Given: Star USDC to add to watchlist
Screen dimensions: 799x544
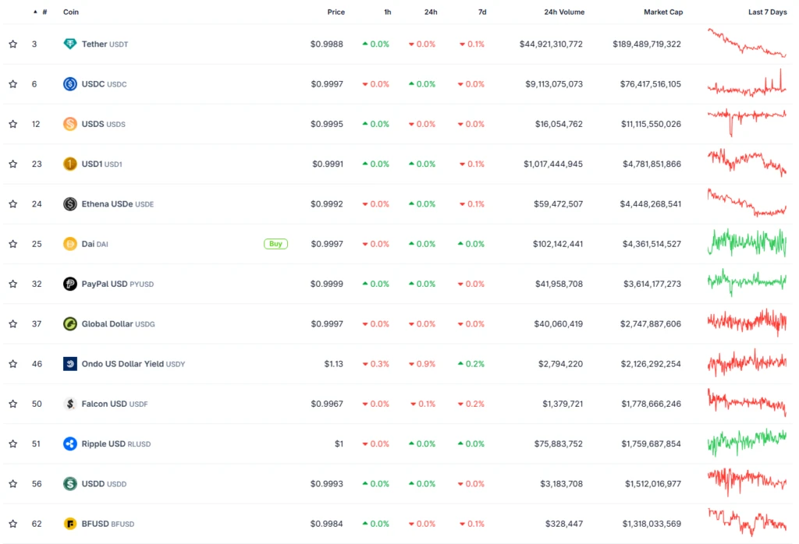Looking at the screenshot, I should (x=12, y=84).
